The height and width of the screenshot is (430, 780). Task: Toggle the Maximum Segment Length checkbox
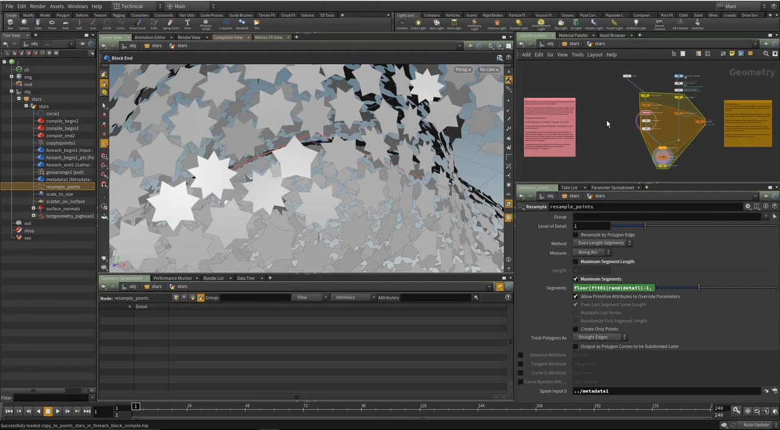pos(576,262)
